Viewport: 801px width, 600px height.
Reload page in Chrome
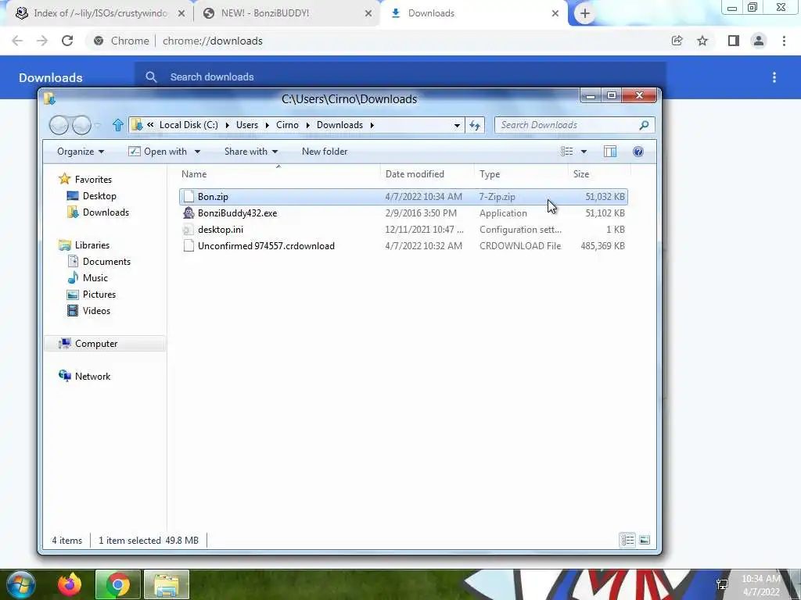click(x=67, y=41)
